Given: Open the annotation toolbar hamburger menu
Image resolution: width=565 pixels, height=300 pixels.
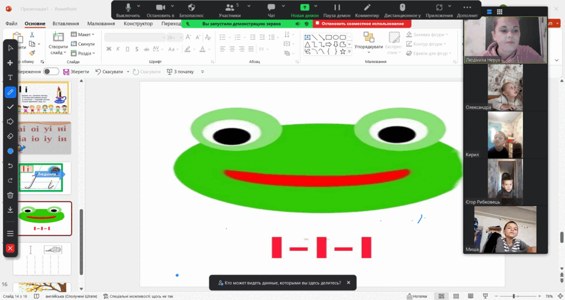Looking at the screenshot, I should click(10, 234).
